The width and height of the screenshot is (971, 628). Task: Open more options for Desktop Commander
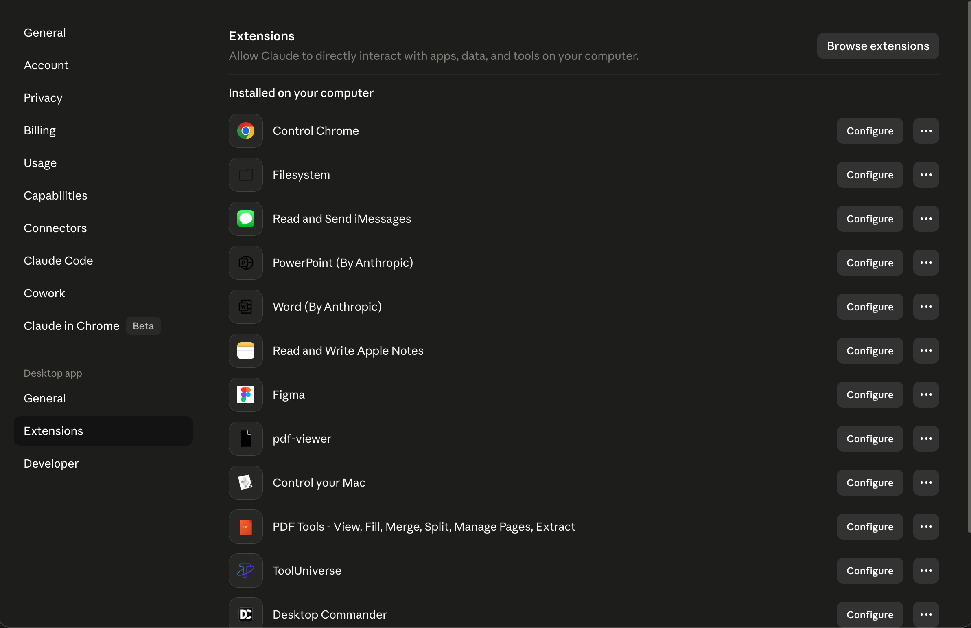926,615
